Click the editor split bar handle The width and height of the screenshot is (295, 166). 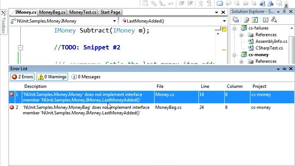218,29
